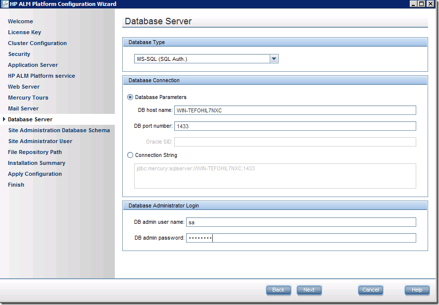
Task: Go to Finish step
Action: [x=16, y=185]
